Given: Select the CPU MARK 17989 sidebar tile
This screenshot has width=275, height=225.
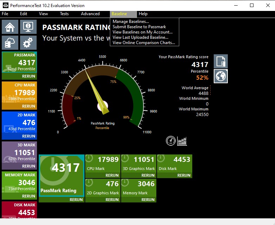Looking at the screenshot, I should tap(19, 92).
